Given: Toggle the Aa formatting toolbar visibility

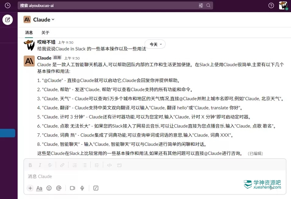Looking at the screenshot, I should [x=39, y=188].
